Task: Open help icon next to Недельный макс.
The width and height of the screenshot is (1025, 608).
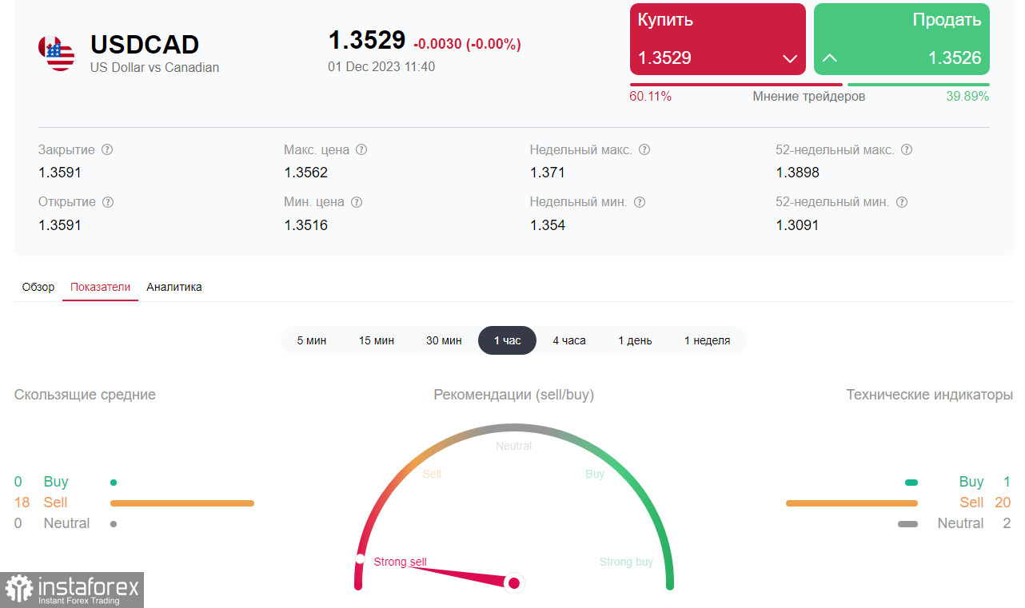Action: click(x=644, y=149)
